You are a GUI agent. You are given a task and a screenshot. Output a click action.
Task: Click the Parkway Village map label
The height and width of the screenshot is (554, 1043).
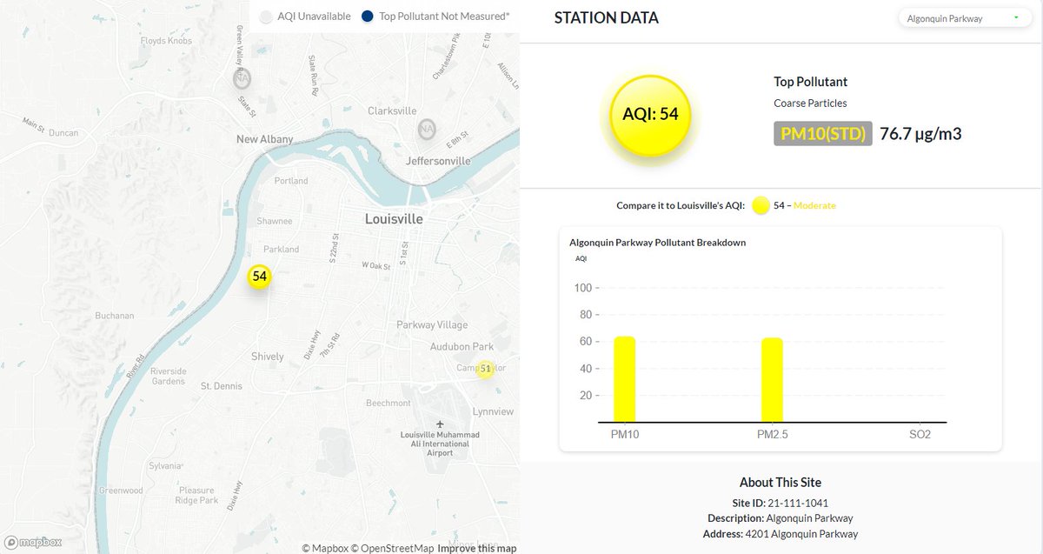tap(432, 325)
